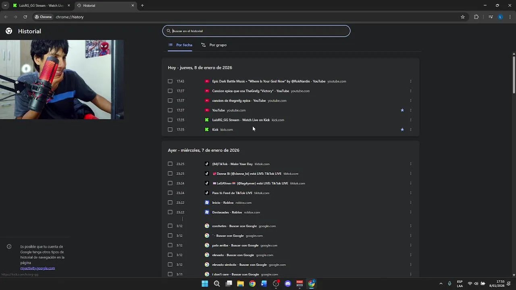This screenshot has width=516, height=290.
Task: Tick checkbox for LuisRG_GG Stream entry
Action: (x=170, y=120)
